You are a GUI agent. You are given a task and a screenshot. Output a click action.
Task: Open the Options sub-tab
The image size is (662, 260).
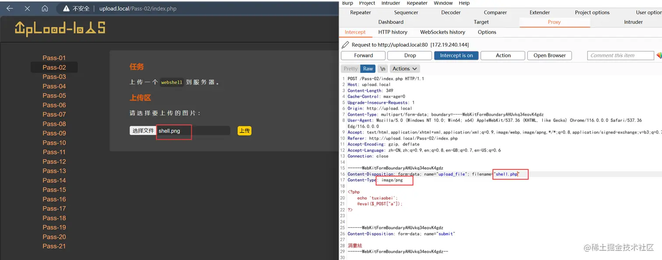point(487,32)
